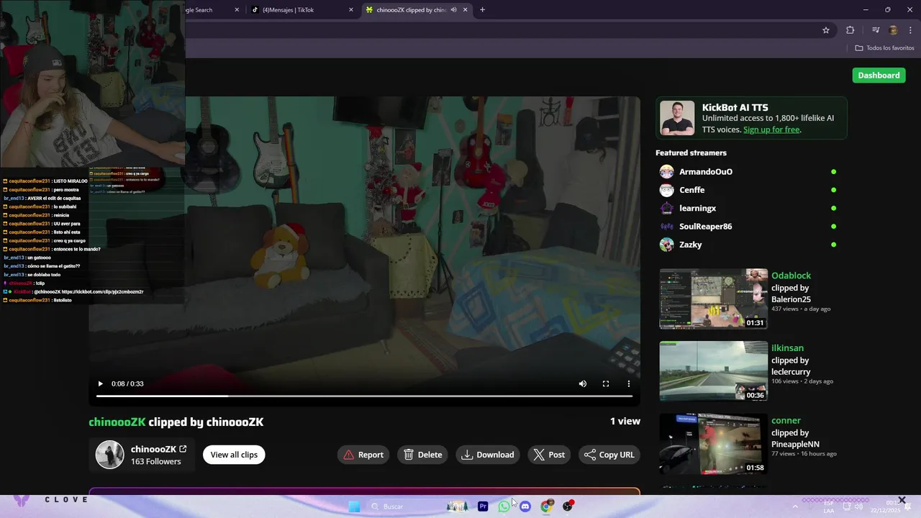This screenshot has height=518, width=921.
Task: Open the conner channel name link
Action: click(786, 421)
